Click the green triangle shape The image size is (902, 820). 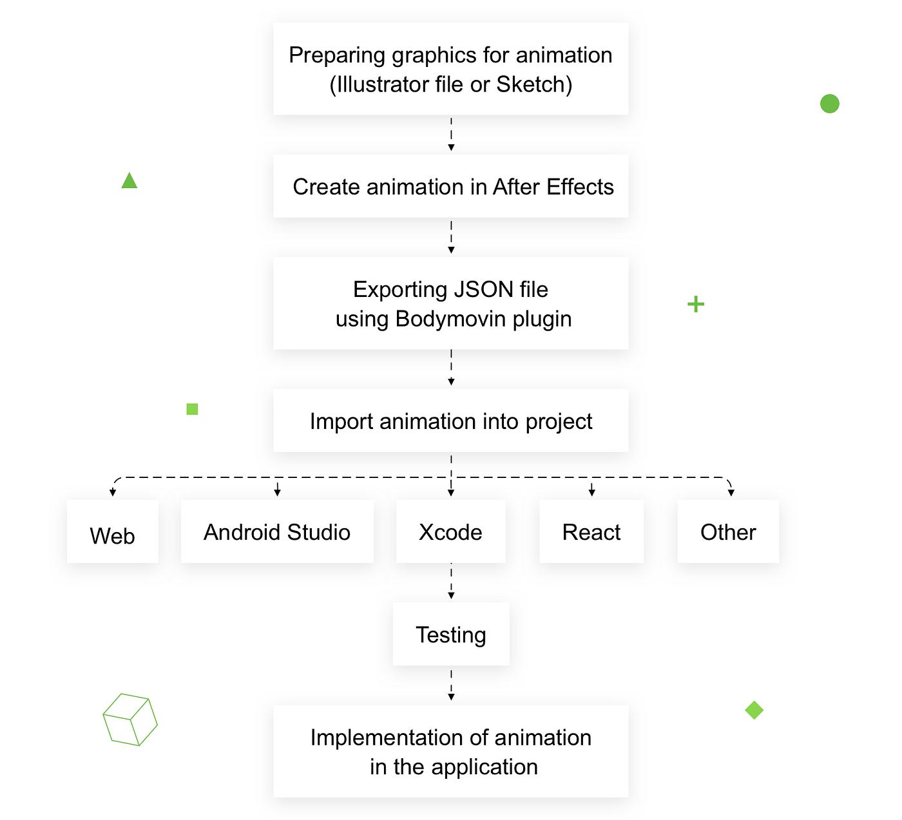click(130, 180)
